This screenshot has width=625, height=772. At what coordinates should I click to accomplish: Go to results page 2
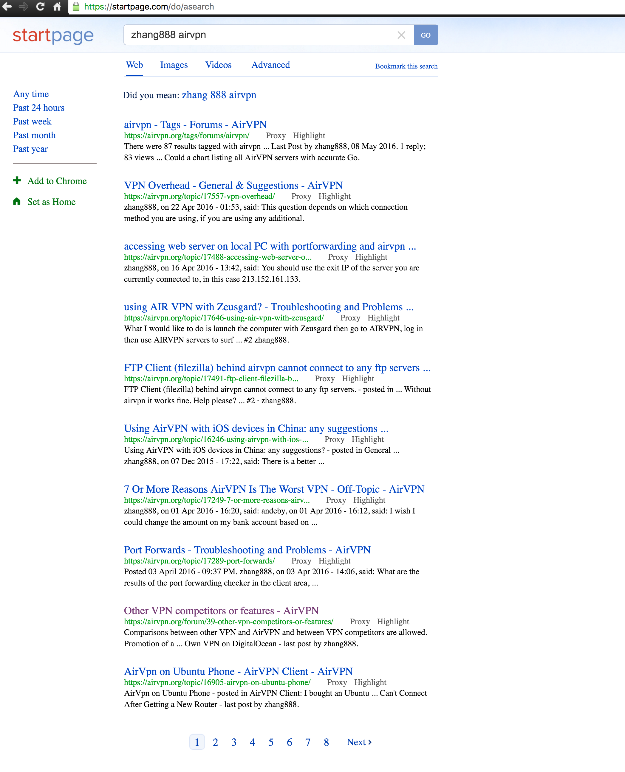tap(215, 742)
